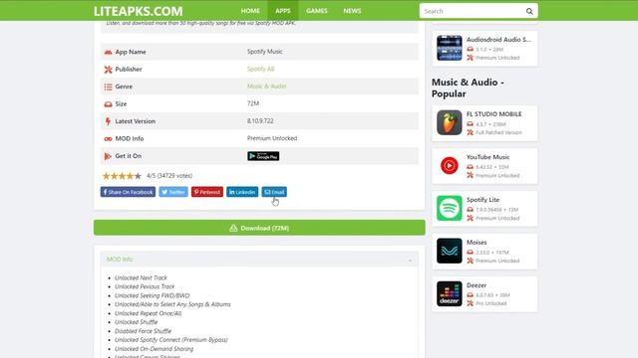Open the Audiosdroid Audio title link
Viewport: 638px width, 358px height.
[x=498, y=40]
